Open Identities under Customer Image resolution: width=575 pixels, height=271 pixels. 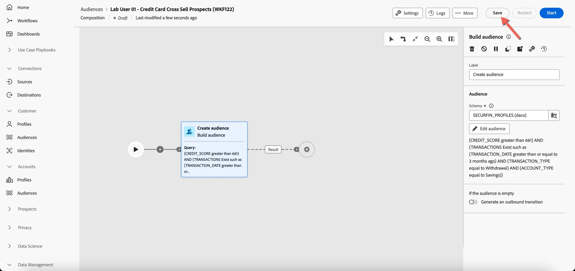(26, 151)
